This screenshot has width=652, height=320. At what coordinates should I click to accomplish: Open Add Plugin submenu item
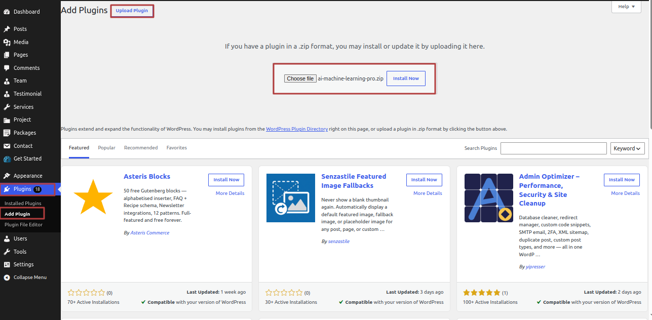coord(17,214)
